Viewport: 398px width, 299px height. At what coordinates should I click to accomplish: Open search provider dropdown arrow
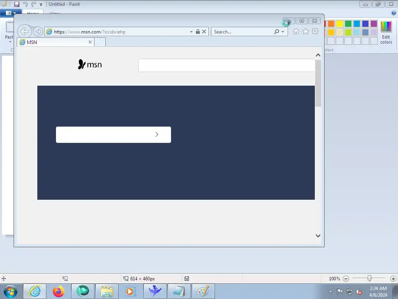coord(283,32)
